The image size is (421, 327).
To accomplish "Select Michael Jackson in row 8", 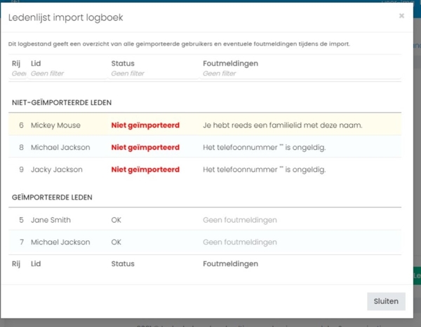I will tap(60, 147).
